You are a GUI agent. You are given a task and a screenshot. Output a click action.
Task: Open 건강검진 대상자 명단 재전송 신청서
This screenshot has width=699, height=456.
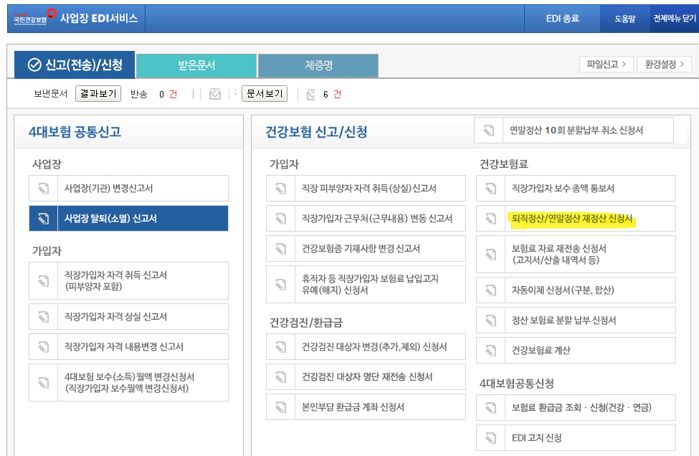[x=366, y=377]
